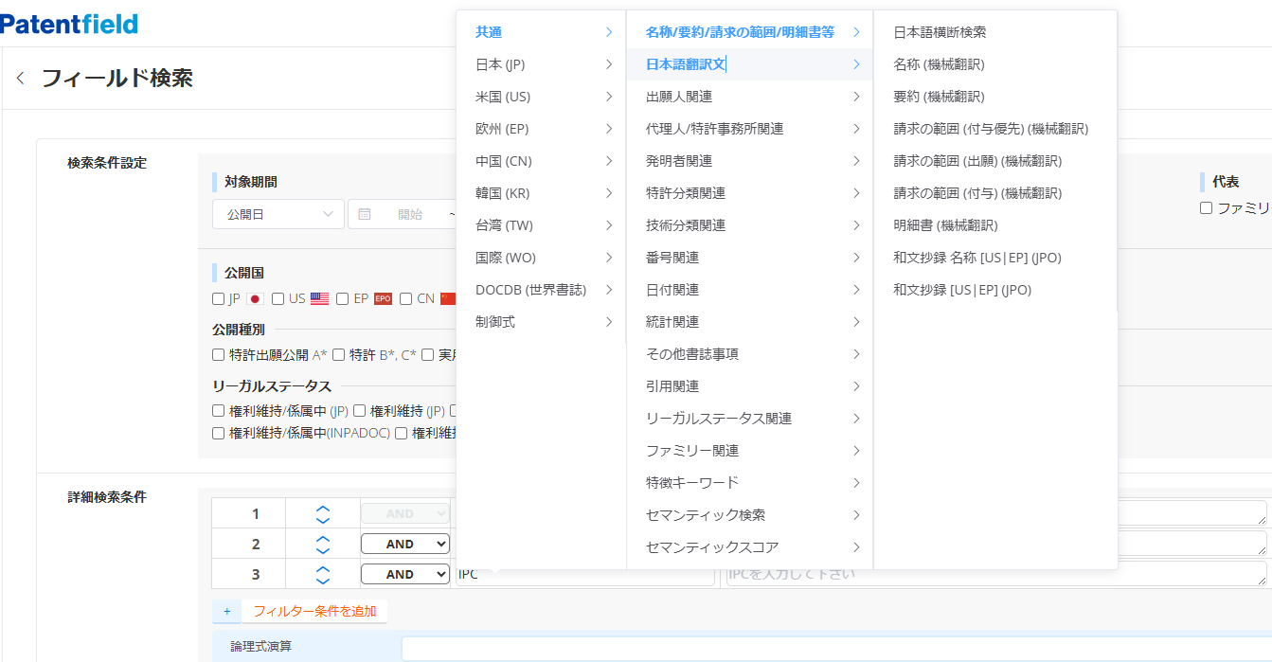Click the reorder arrows on row 2

(322, 545)
